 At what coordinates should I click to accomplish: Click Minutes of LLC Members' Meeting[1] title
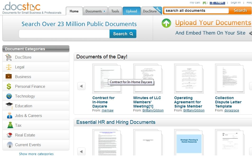pyautogui.click(x=147, y=102)
